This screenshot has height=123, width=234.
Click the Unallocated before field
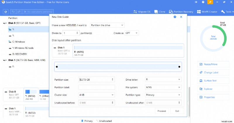(97, 103)
